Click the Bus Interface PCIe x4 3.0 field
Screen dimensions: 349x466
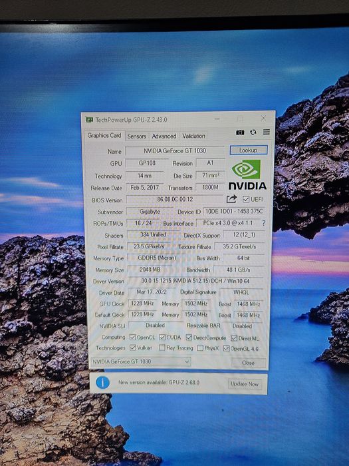(x=228, y=223)
